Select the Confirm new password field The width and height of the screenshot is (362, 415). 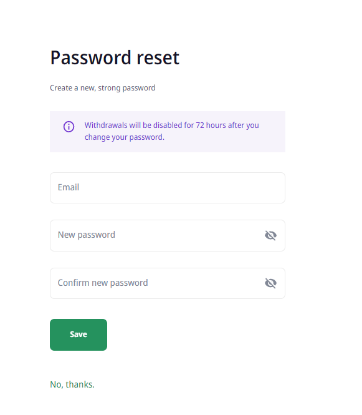(168, 283)
